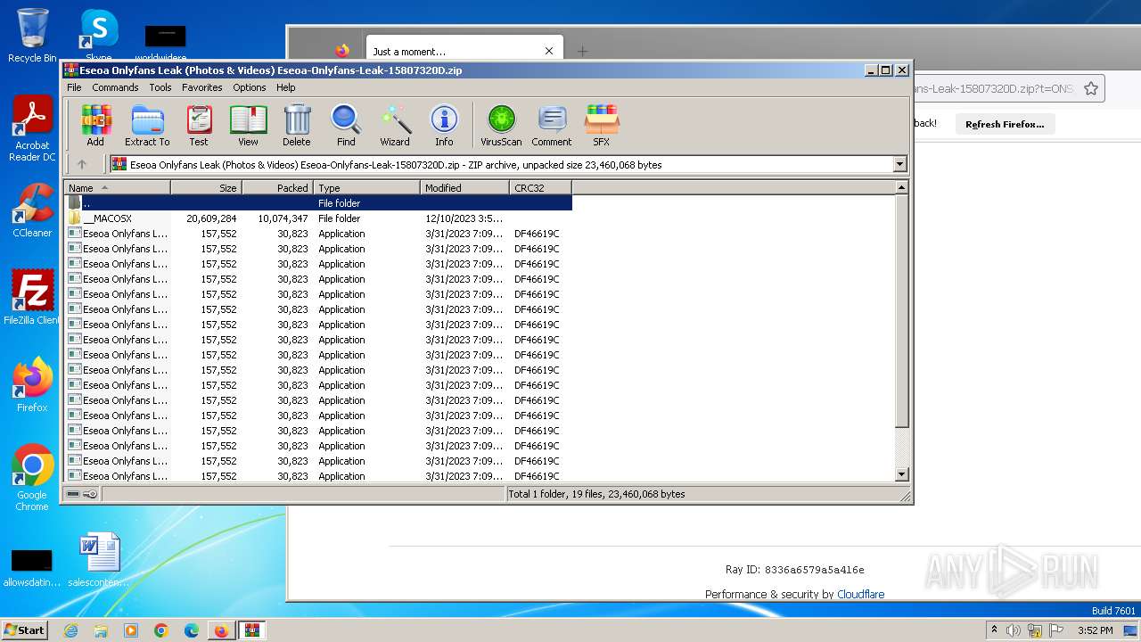This screenshot has width=1141, height=642.
Task: Click the Refresh Firefox… button
Action: tap(1005, 124)
